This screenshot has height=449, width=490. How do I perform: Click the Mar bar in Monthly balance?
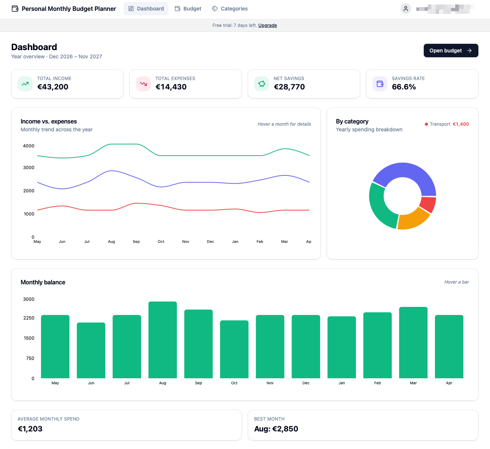click(413, 342)
